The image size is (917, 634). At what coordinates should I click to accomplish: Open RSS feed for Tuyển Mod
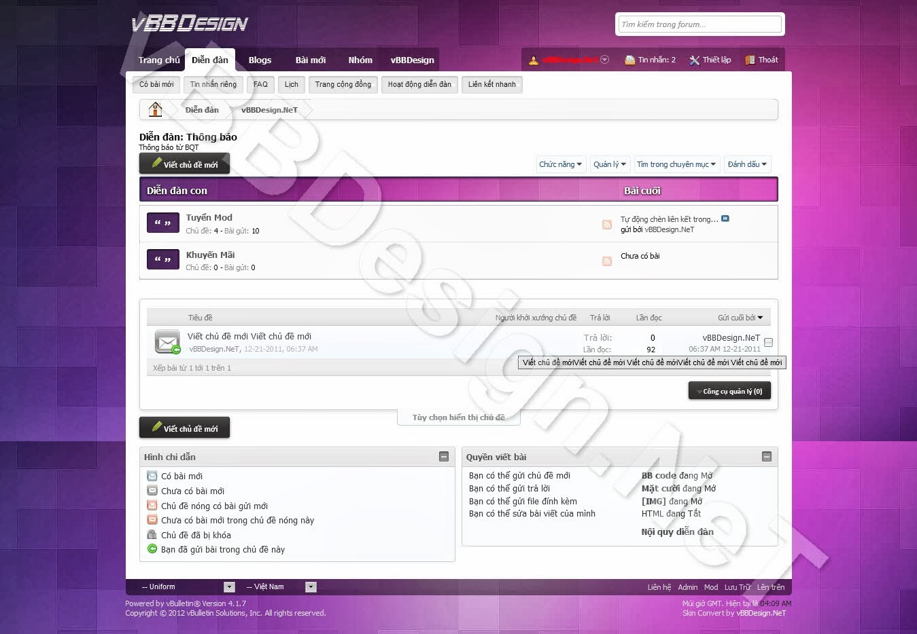(x=607, y=225)
